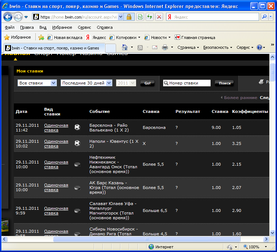Open the Сервис menu in menu bar
Image resolution: width=277 pixels, height=252 pixels.
pos(84,27)
